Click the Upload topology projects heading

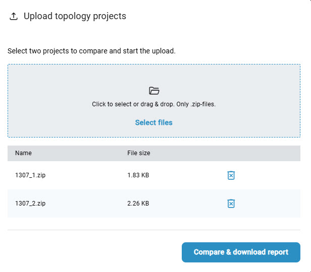(x=75, y=16)
